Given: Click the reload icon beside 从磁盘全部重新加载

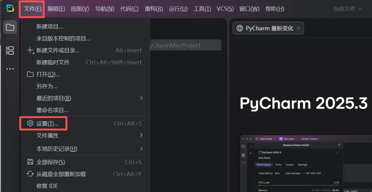Looking at the screenshot, I should click(x=30, y=174).
